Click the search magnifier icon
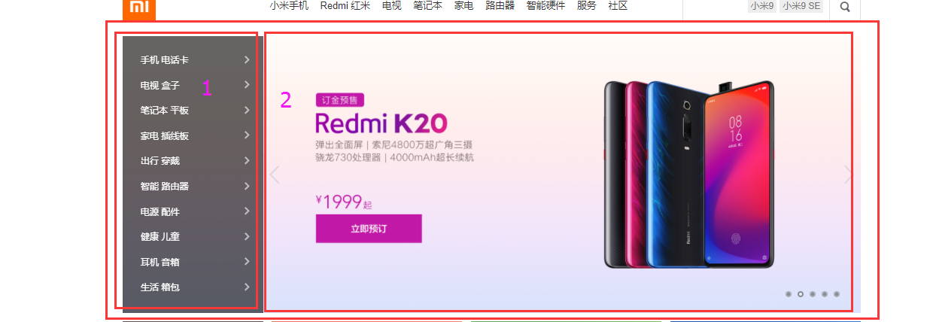Viewport: 930px width, 322px height. 845,7
